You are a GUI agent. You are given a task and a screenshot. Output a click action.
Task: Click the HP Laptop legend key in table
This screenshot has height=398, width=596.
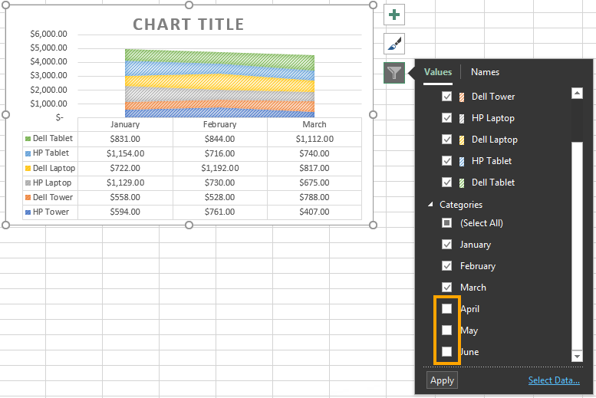click(x=28, y=183)
